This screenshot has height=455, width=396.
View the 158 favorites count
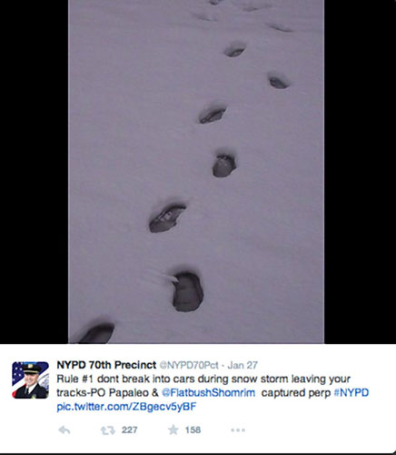tap(193, 430)
